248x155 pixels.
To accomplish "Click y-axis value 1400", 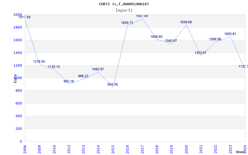I will click(18, 53).
